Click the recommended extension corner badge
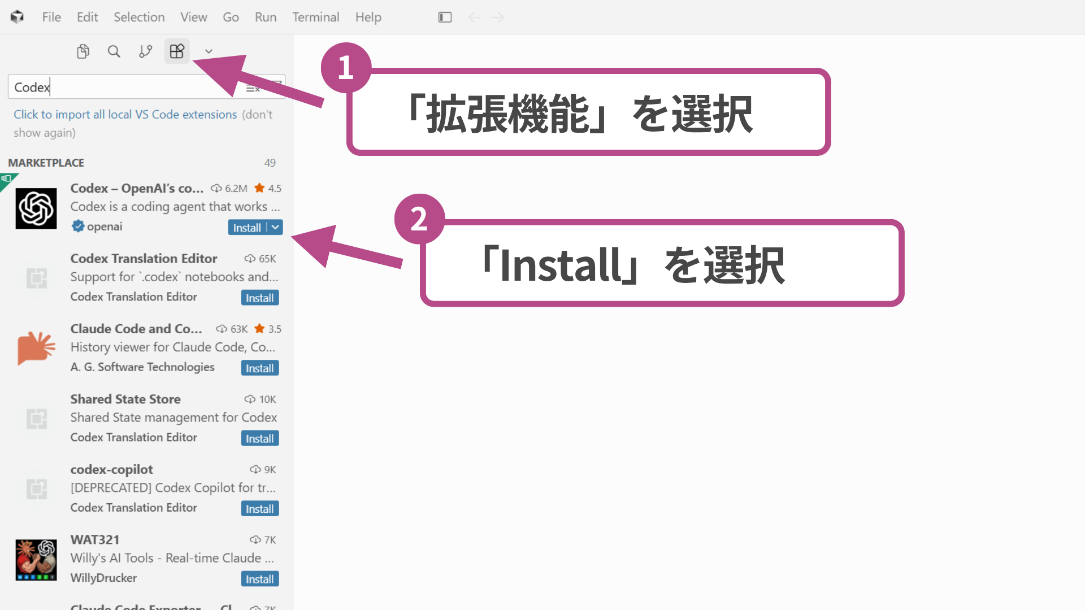 click(x=7, y=180)
